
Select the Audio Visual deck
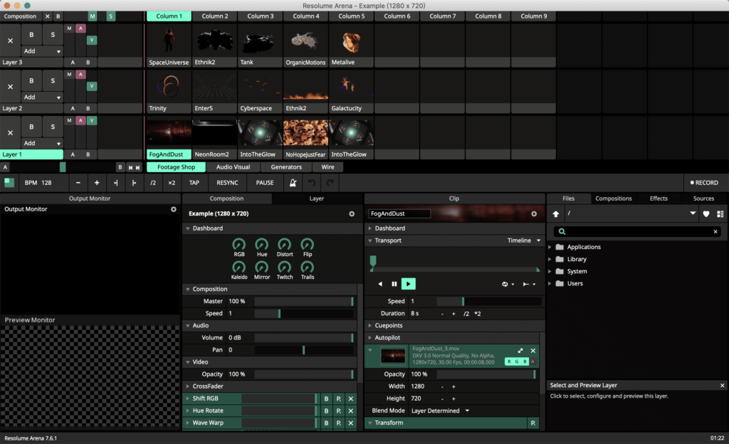(x=233, y=167)
